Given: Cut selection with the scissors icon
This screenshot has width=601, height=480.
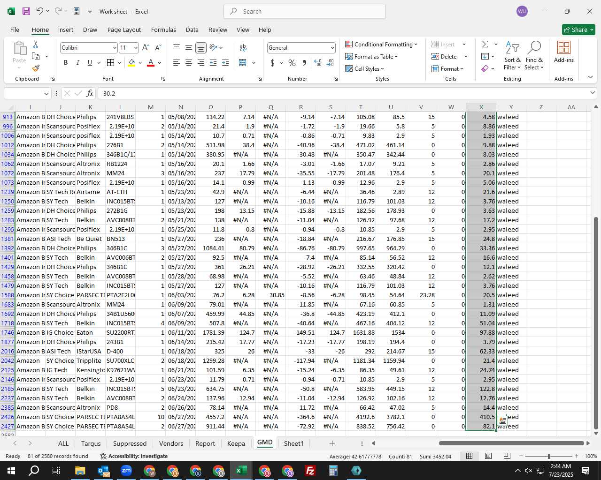Looking at the screenshot, I should click(36, 44).
